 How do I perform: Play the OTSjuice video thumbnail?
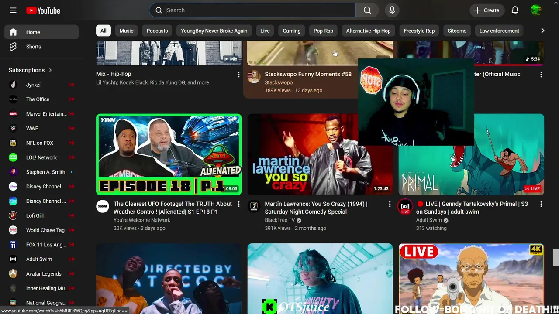tap(320, 279)
